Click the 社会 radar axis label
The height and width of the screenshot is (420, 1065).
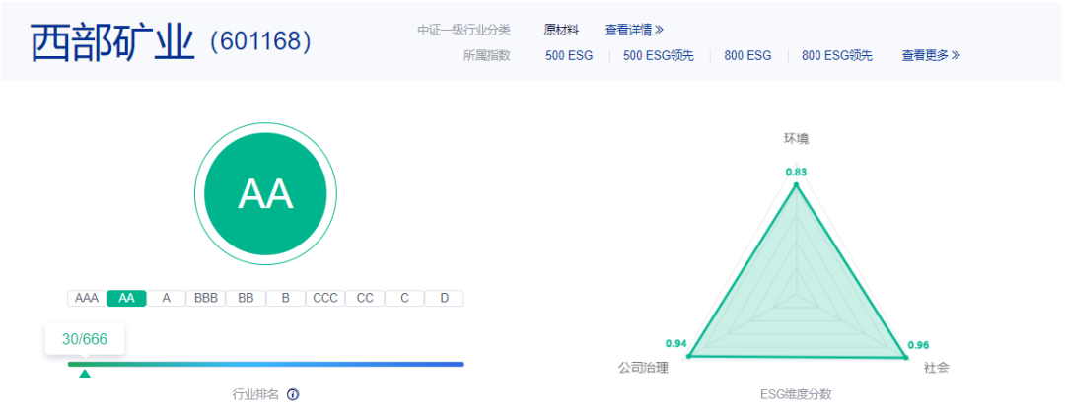pyautogui.click(x=937, y=369)
